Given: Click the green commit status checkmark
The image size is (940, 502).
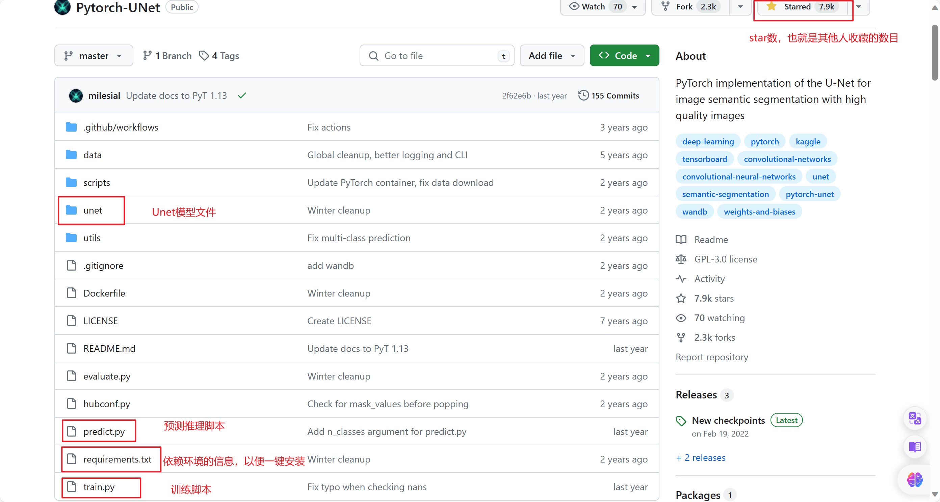Looking at the screenshot, I should click(242, 95).
